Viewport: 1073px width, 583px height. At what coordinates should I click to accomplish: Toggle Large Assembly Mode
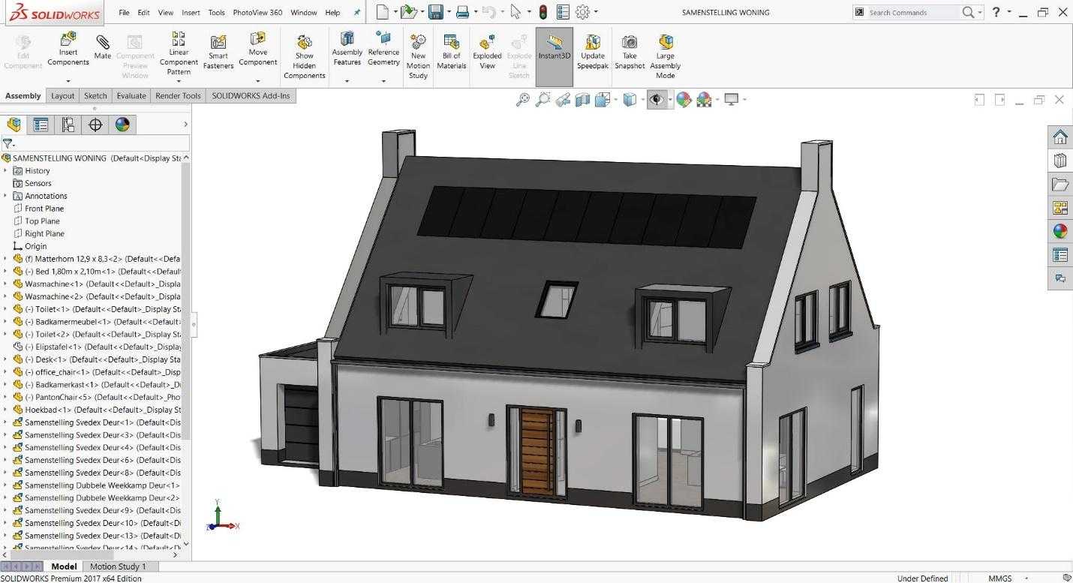666,57
